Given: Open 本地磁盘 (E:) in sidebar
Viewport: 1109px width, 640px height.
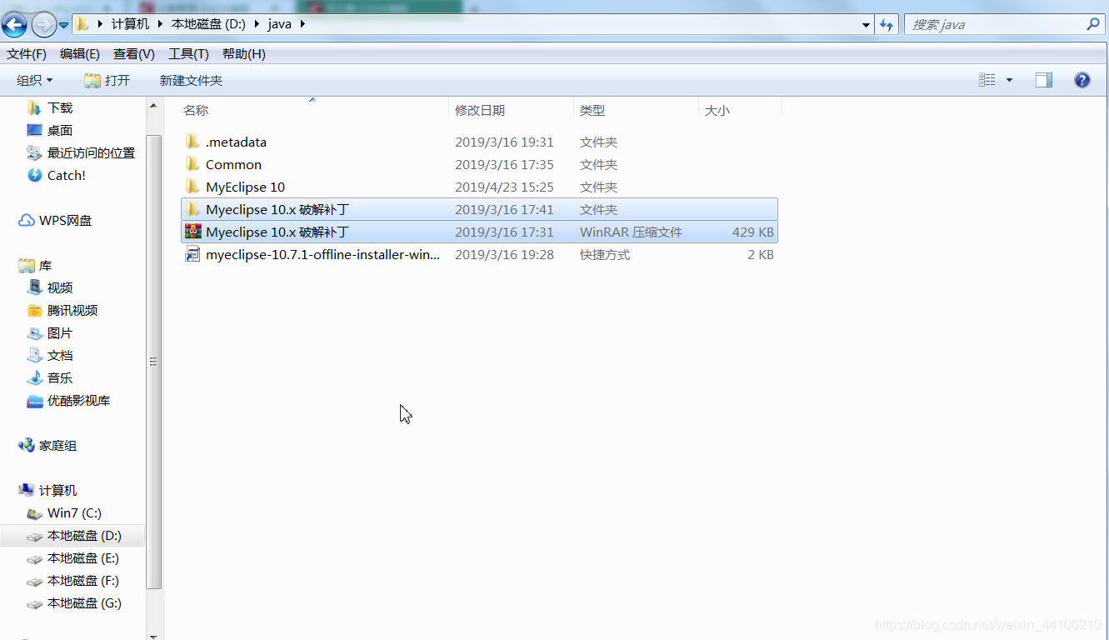Looking at the screenshot, I should (x=82, y=557).
